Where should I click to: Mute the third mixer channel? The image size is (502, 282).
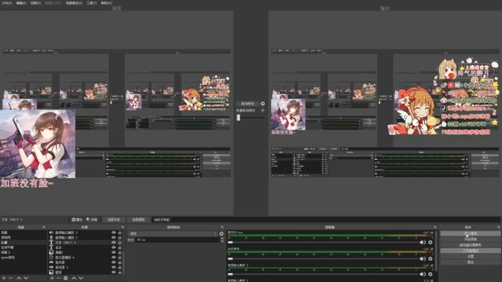pos(422,274)
